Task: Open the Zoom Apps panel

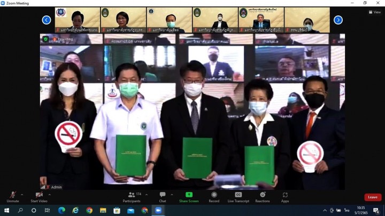Action: tap(285, 196)
